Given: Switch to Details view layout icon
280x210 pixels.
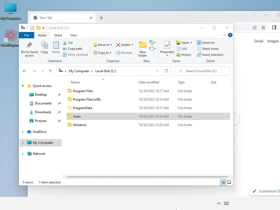Looking at the screenshot, I should pyautogui.click(x=223, y=182).
